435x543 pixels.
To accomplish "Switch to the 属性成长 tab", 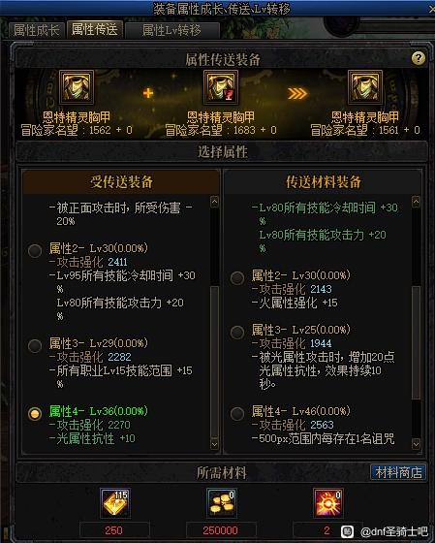I will [37, 30].
